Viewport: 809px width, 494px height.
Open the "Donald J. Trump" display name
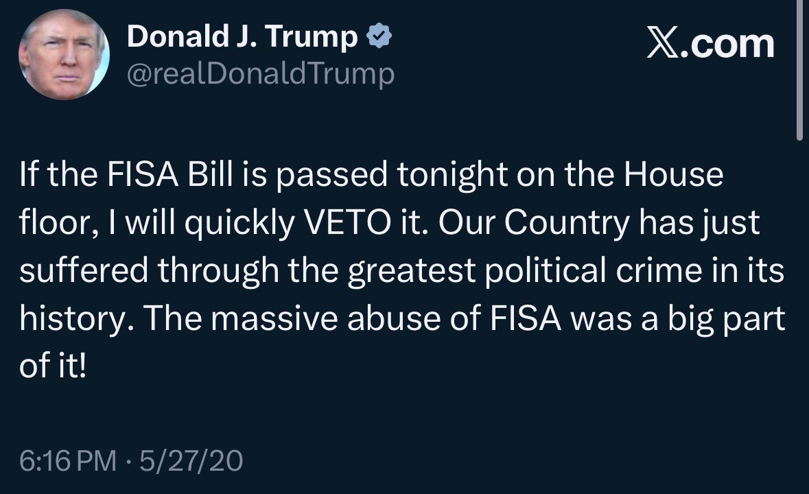pyautogui.click(x=242, y=38)
